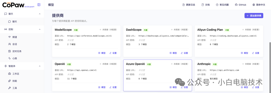Image resolution: width=271 pixels, height=93 pixels.
Task: Click the 暂无模型 text in Anthropic card
Action: 214,79
